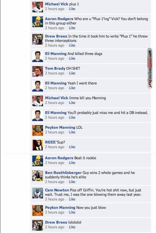Click the avatar beside Cam Newton's comment
Image resolution: width=156 pixels, height=233 pixels.
tap(38, 193)
